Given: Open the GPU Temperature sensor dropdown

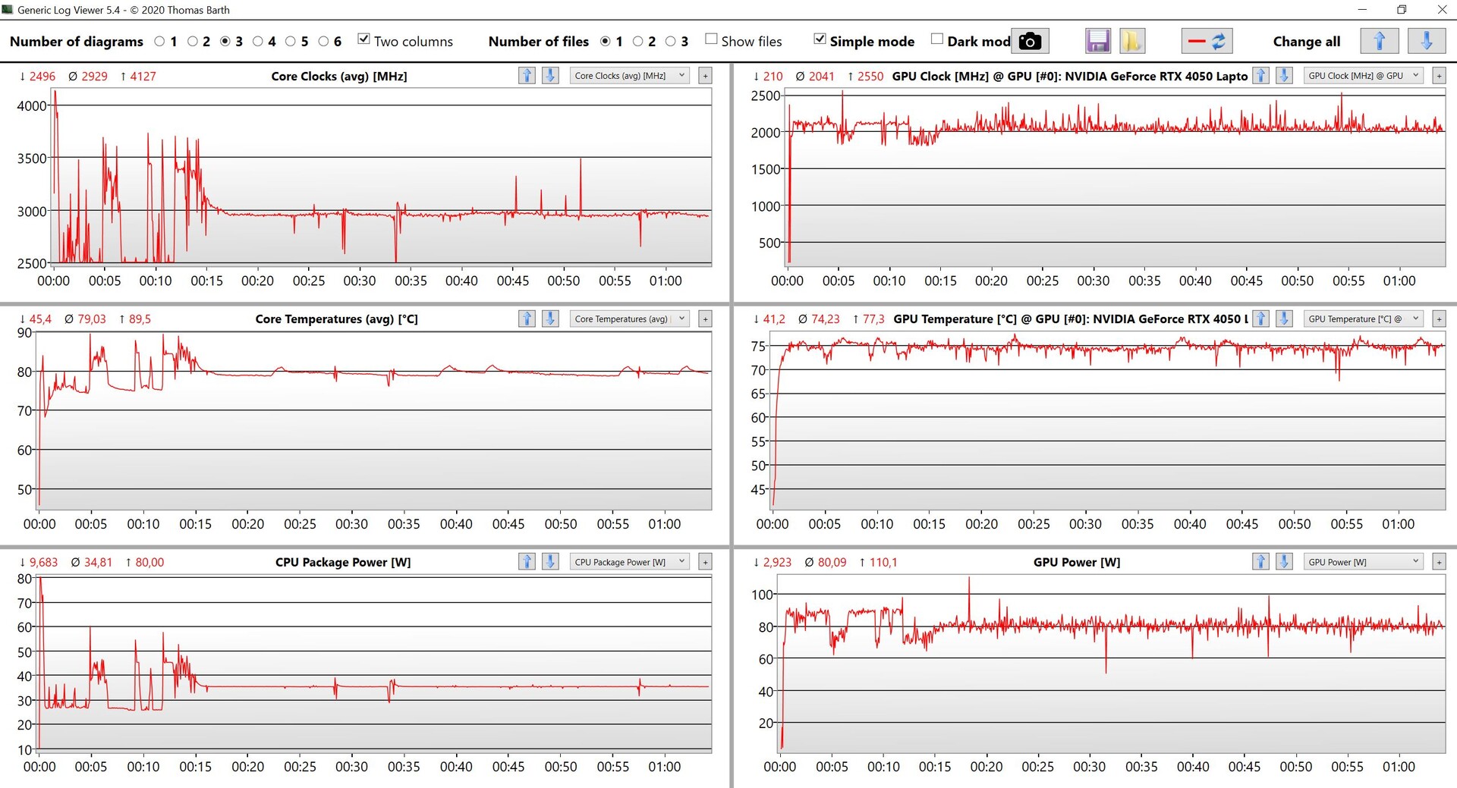Looking at the screenshot, I should pos(1363,319).
